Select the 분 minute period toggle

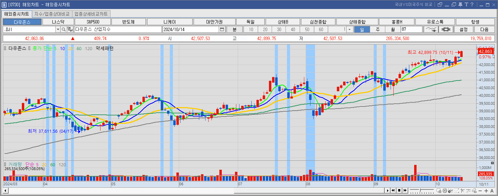[235, 29]
